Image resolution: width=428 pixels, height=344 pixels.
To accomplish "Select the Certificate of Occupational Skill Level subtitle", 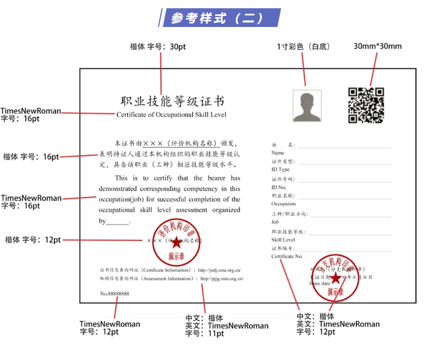I will 171,114.
